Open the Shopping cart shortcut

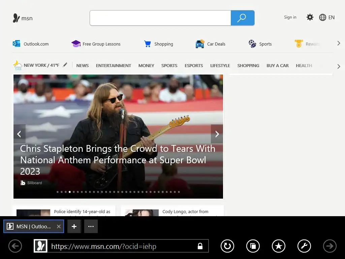158,44
